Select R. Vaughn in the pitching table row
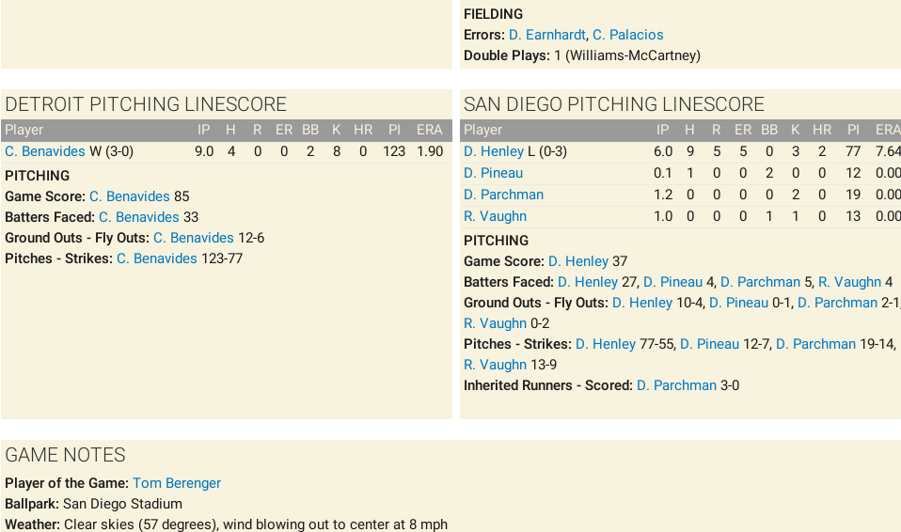This screenshot has height=532, width=901. tap(495, 216)
